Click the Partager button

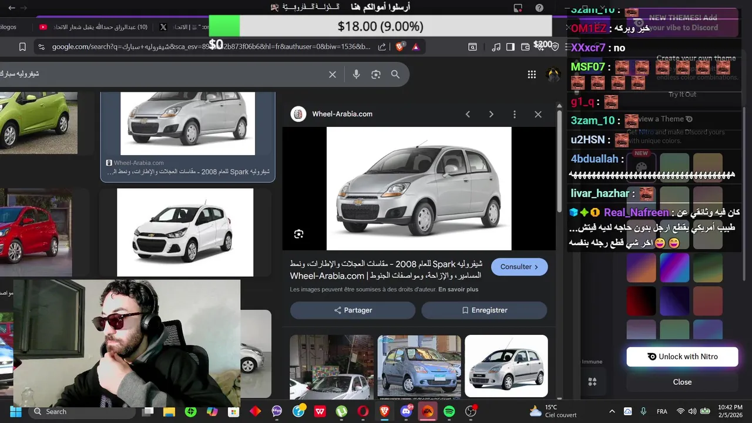coord(352,310)
